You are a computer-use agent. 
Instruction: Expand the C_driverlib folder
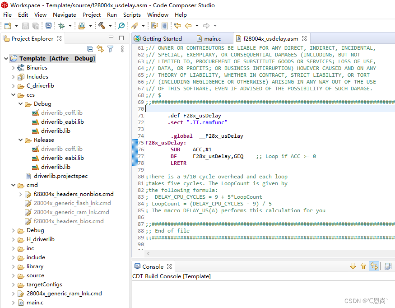click(14, 86)
